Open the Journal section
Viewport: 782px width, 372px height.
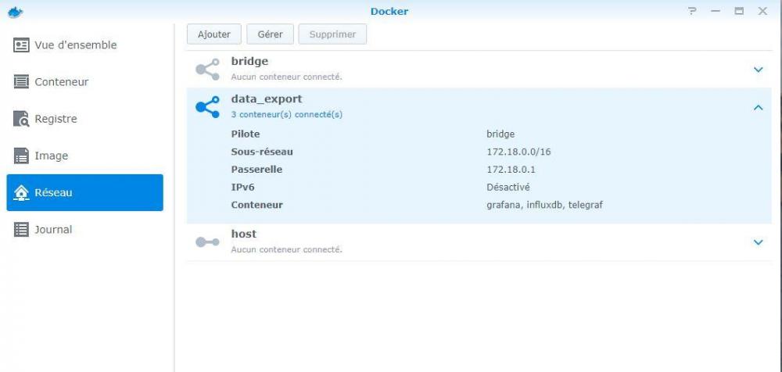[84, 230]
